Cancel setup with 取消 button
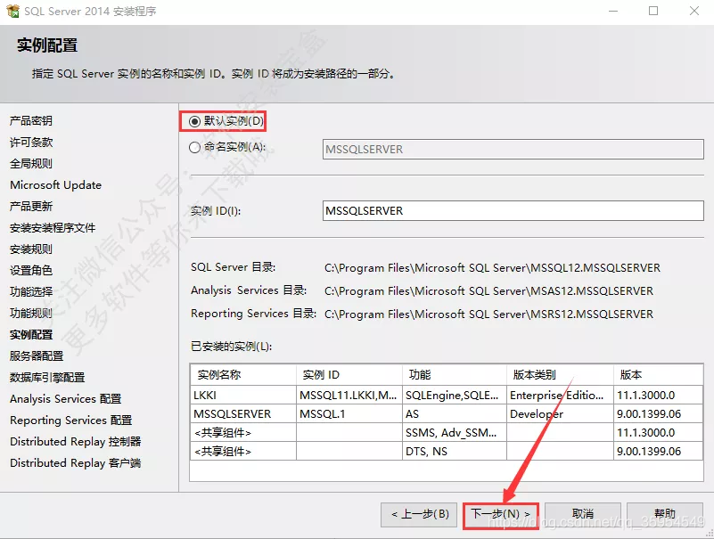This screenshot has width=714, height=539. pos(583,514)
